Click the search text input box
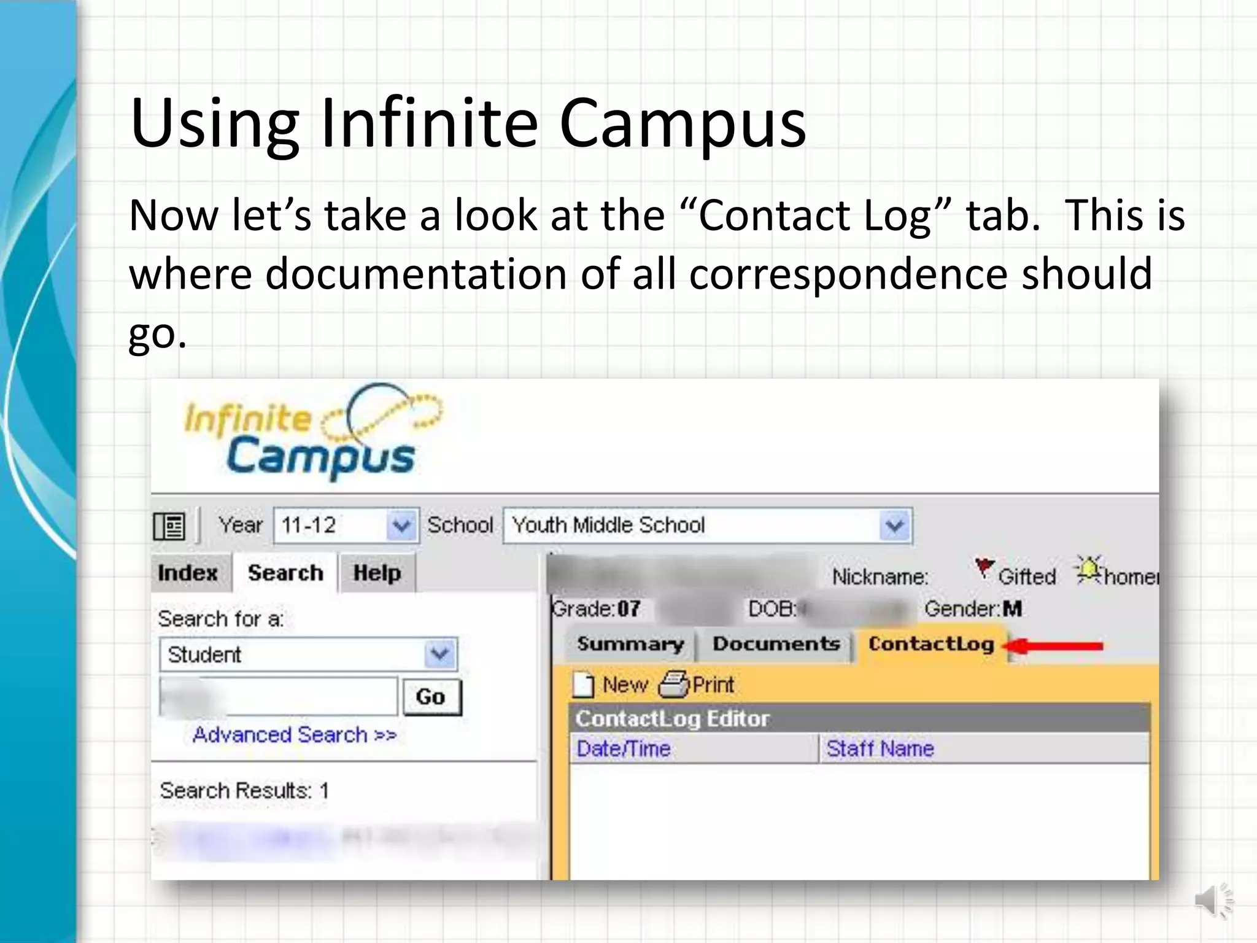Viewport: 1257px width, 943px height. [279, 697]
